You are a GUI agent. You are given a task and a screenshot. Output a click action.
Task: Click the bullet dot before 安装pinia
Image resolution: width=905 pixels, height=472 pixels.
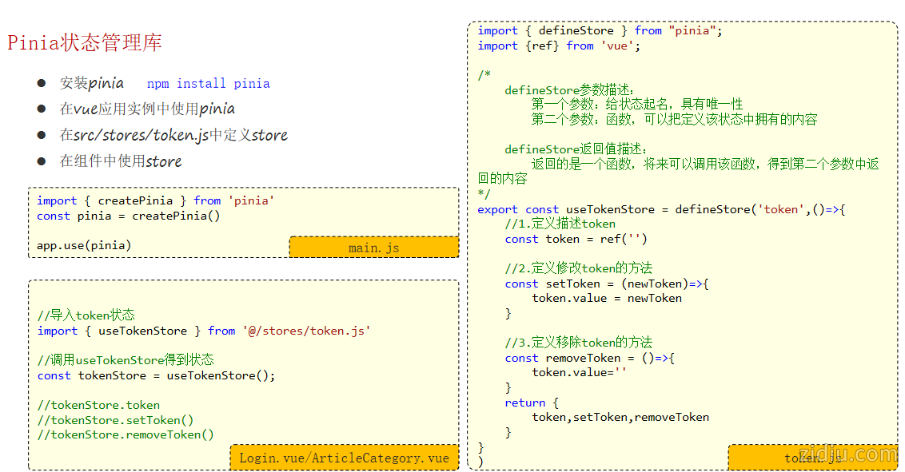pyautogui.click(x=42, y=83)
